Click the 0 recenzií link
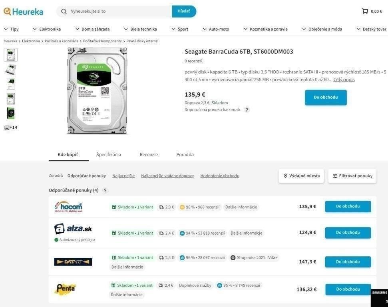 (x=193, y=61)
